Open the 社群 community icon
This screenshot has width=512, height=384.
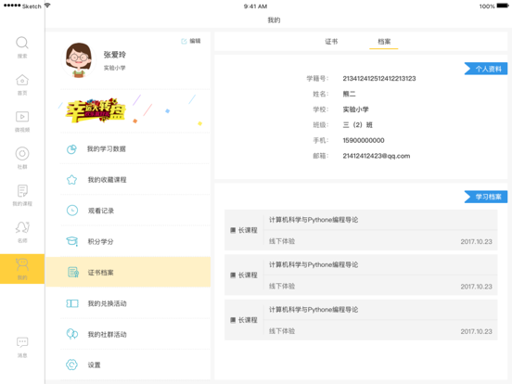pyautogui.click(x=22, y=153)
